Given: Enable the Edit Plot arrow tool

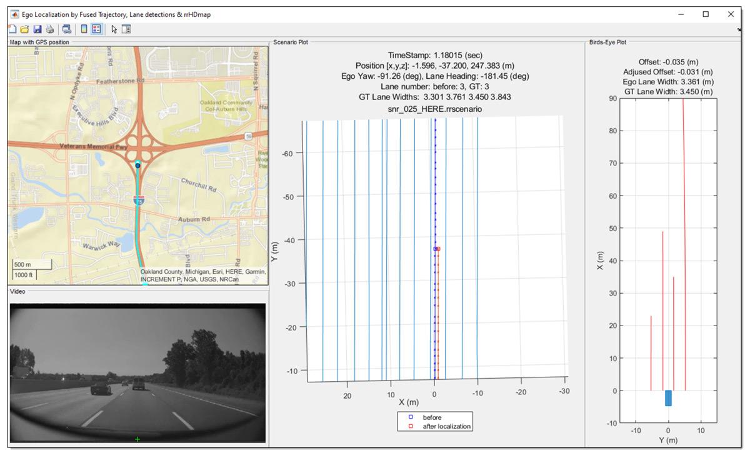Looking at the screenshot, I should pos(114,29).
